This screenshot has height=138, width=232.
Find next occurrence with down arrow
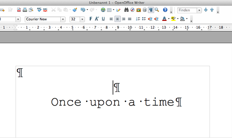(206, 10)
